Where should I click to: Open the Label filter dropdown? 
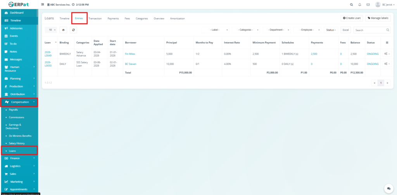tap(216, 30)
